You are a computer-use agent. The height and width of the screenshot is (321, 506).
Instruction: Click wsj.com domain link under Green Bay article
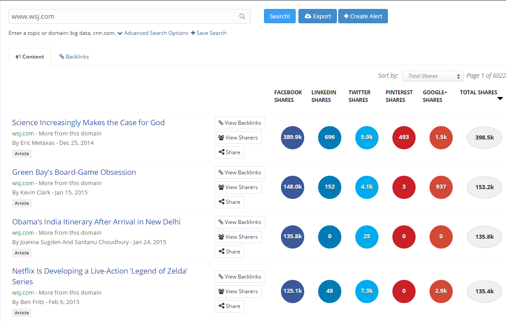pyautogui.click(x=23, y=183)
